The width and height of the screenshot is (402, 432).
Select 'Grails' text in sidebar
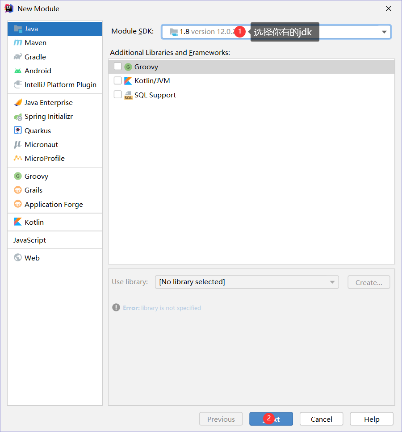click(33, 190)
